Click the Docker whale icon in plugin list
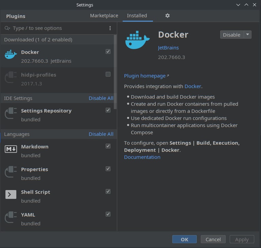This screenshot has height=248, width=261. click(11, 54)
